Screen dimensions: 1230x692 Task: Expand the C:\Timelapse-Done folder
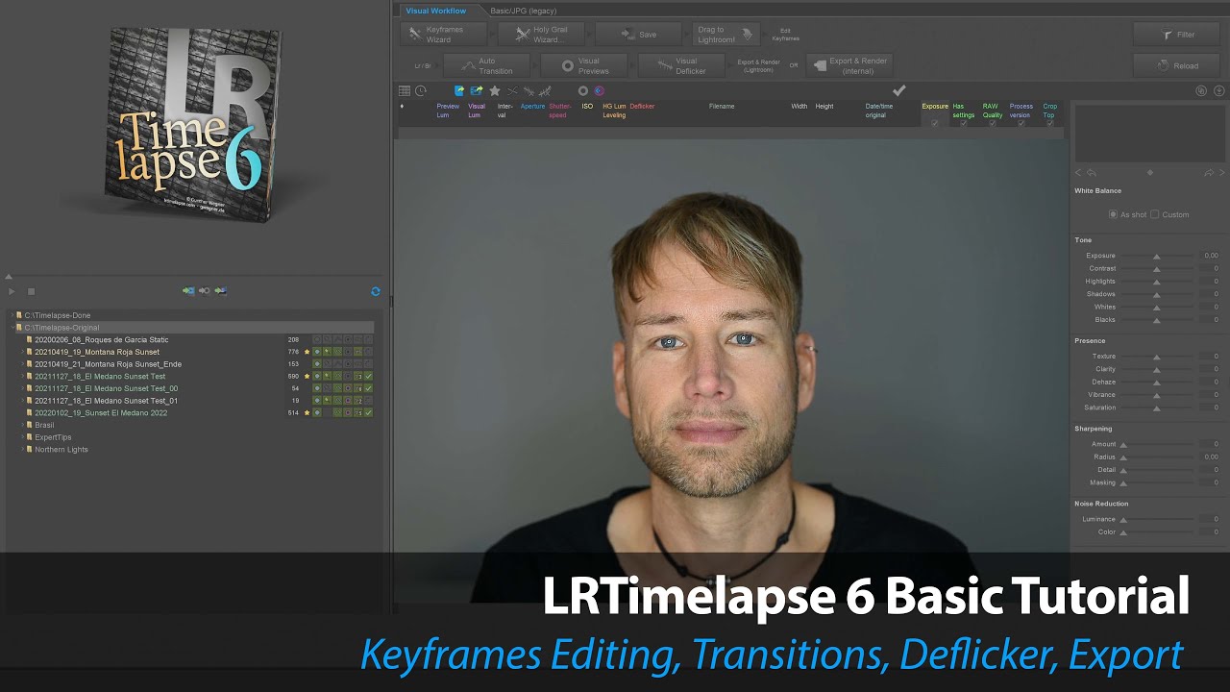pos(12,315)
